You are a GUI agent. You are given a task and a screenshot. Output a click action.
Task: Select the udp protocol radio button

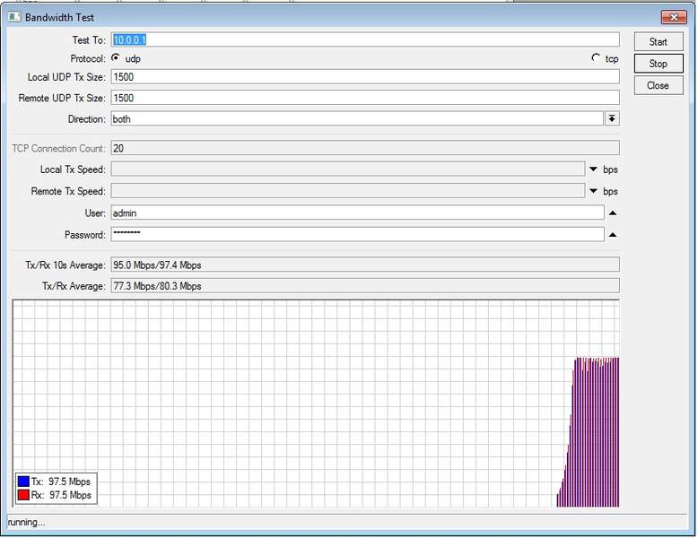tap(116, 58)
